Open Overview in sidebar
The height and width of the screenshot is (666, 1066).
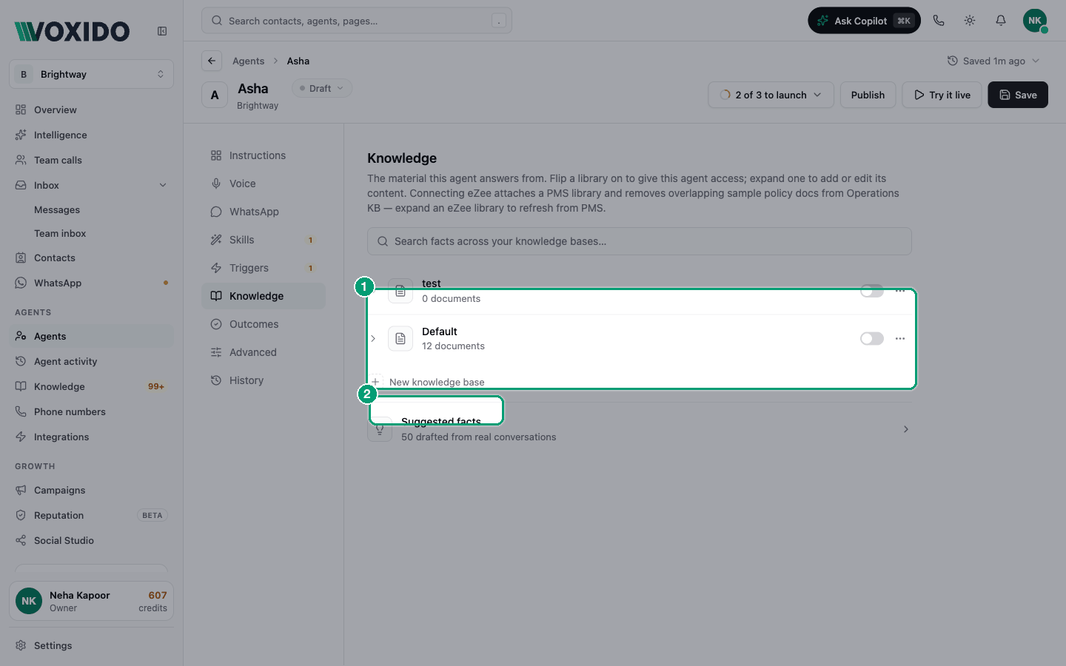[91, 110]
